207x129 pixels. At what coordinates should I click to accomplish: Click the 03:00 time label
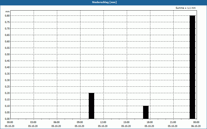tap(34, 122)
